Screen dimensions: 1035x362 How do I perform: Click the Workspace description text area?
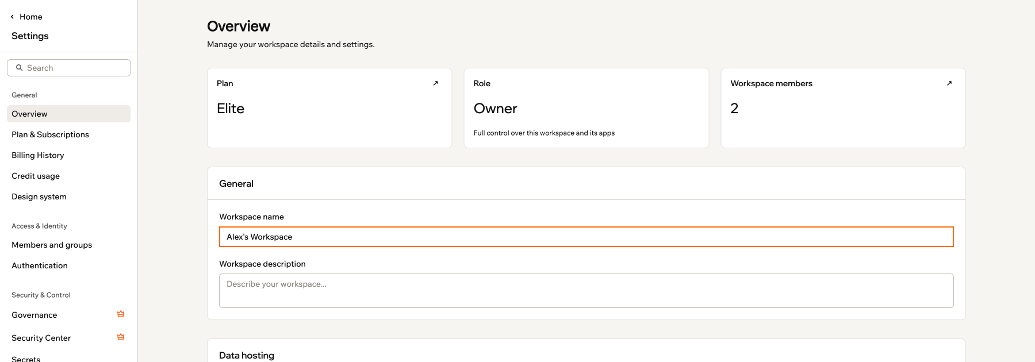[x=586, y=291]
